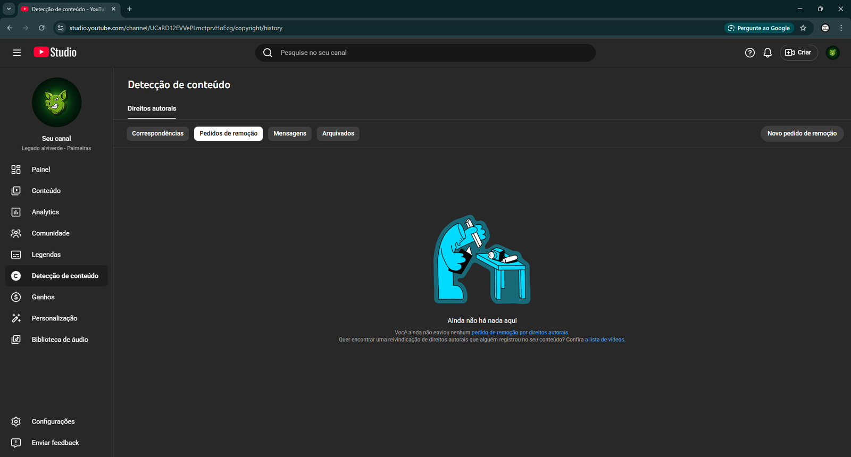
Task: Open the help question mark icon
Action: pyautogui.click(x=750, y=53)
